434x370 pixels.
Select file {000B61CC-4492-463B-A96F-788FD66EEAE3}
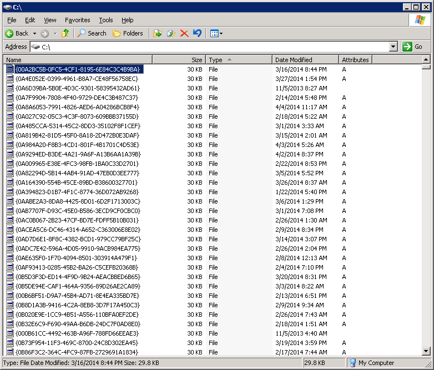point(77,333)
